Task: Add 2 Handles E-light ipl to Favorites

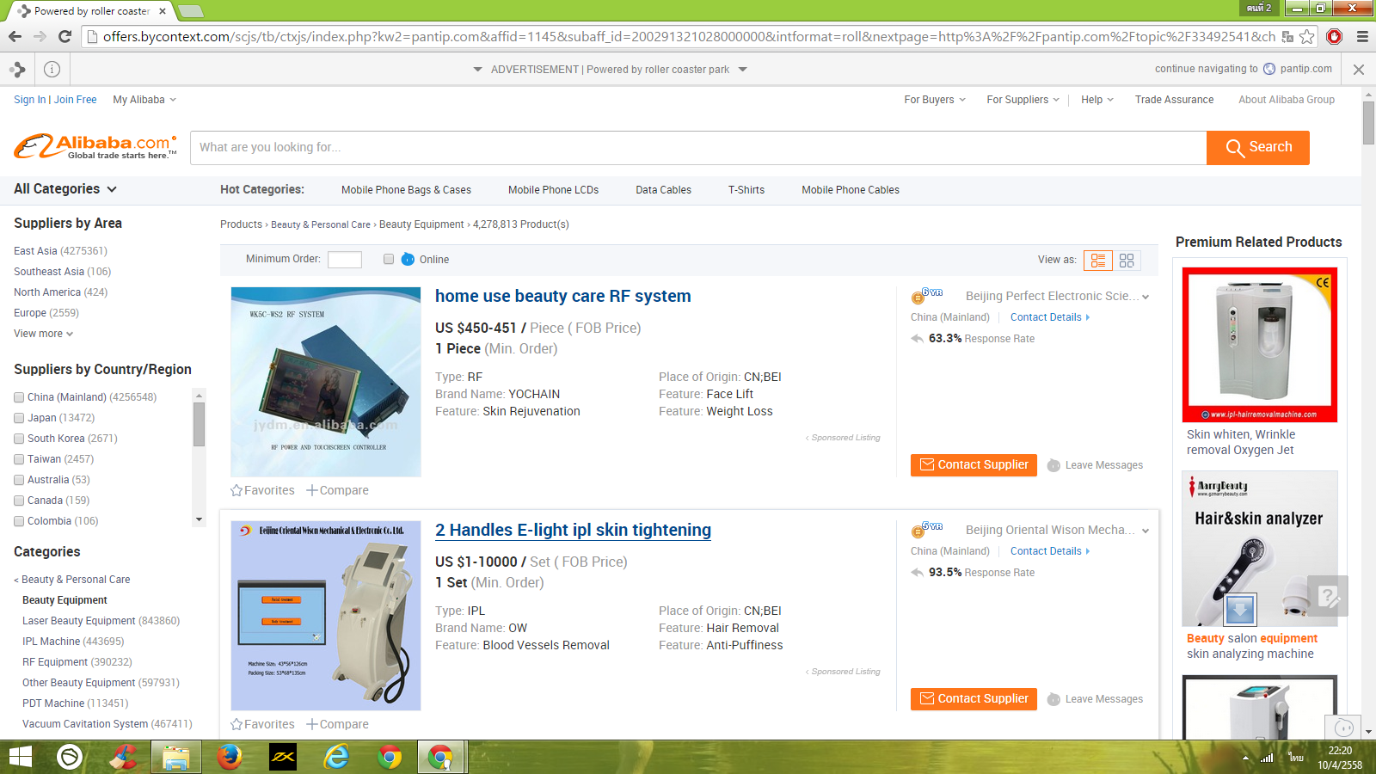Action: (x=262, y=724)
